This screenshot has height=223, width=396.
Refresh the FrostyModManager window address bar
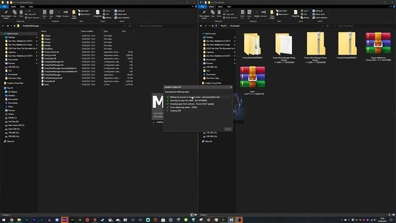click(x=129, y=26)
